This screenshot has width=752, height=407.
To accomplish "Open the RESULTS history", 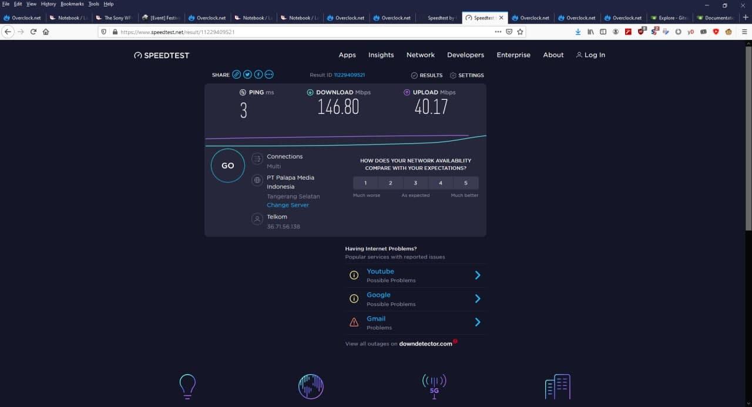I will [x=427, y=75].
